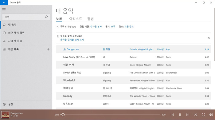Screen dimensions: 215x120
Task: Dismiss the 항목을 찾지 못했나요 notice
Action: coord(209,38)
